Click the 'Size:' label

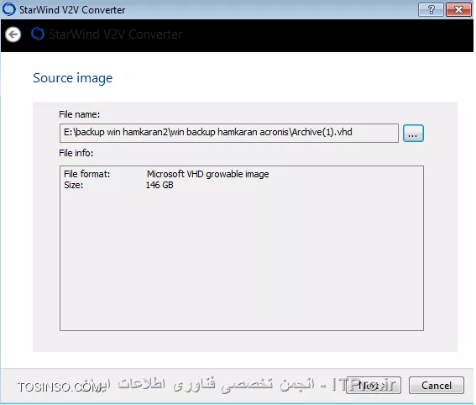tap(74, 185)
